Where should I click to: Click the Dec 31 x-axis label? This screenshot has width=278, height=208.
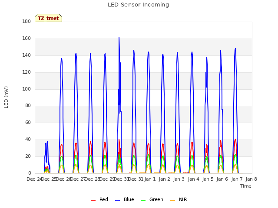click(136, 179)
